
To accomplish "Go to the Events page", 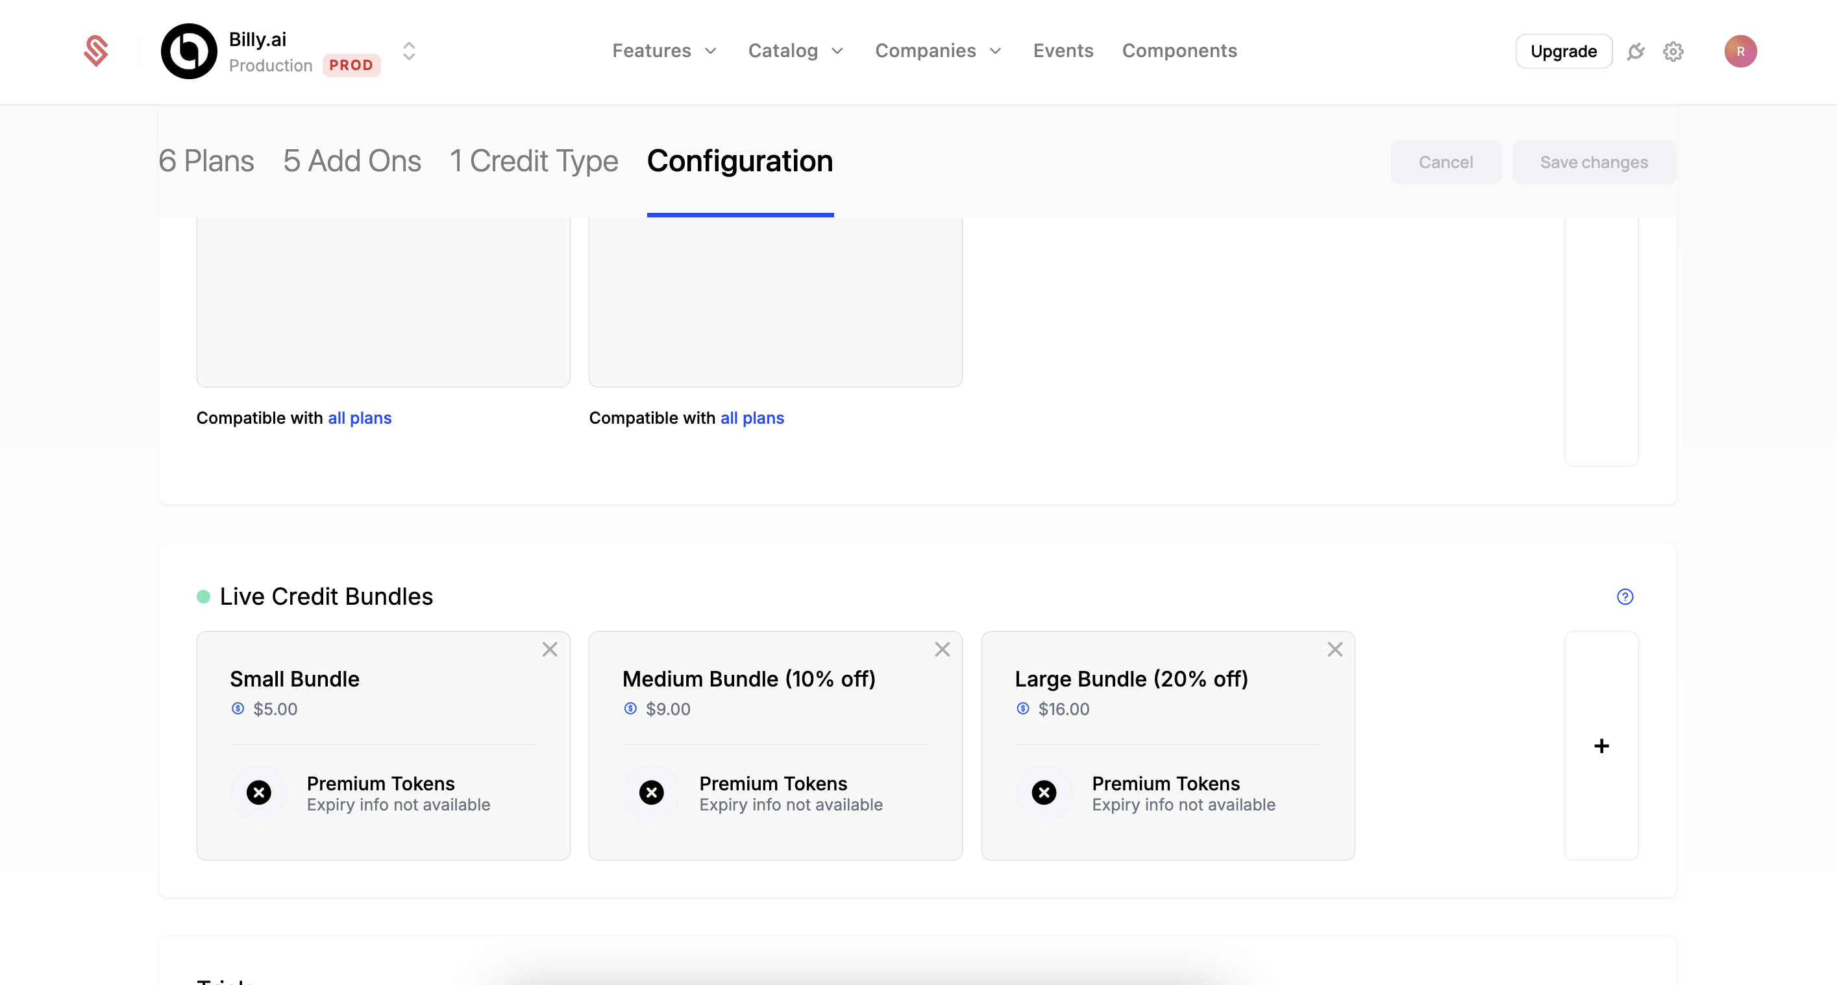I will (1063, 51).
